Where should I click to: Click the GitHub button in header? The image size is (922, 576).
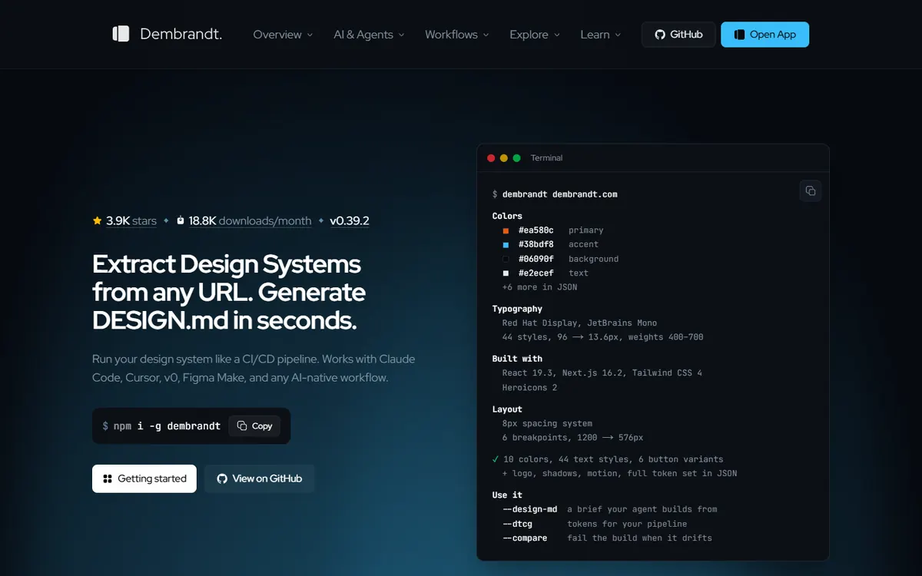678,35
